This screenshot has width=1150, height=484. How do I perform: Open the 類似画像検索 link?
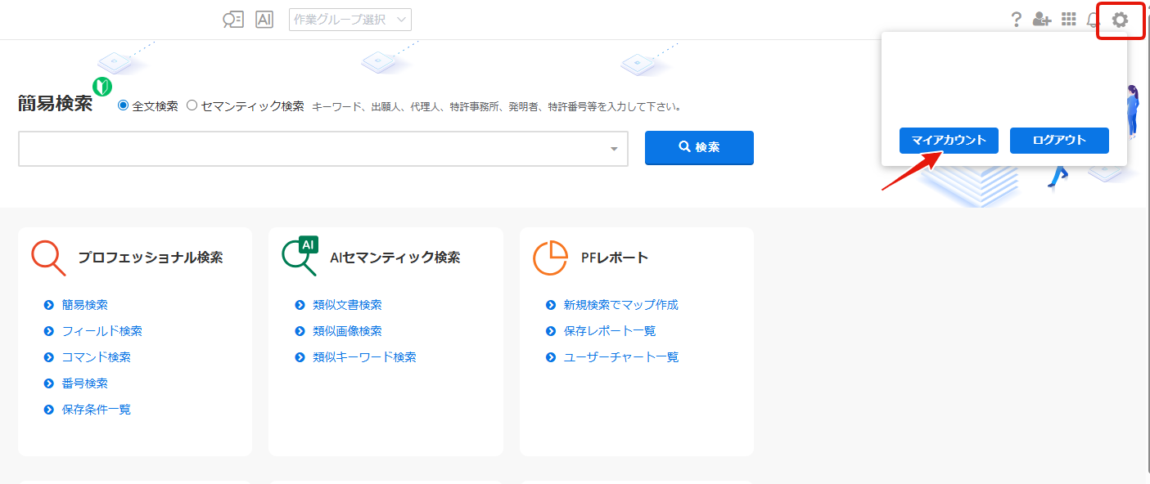coord(347,331)
